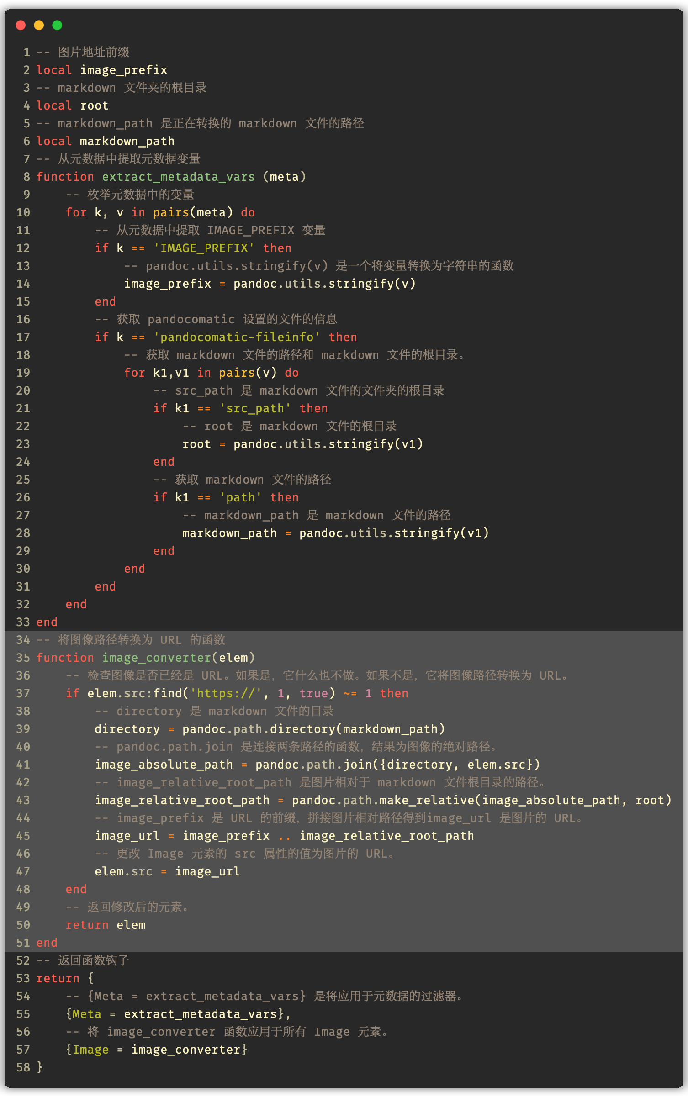Click 'markdown_path = pandoc.utils.stringify(v1)' on line 28
Screen dimensions: 688x1097
point(336,533)
